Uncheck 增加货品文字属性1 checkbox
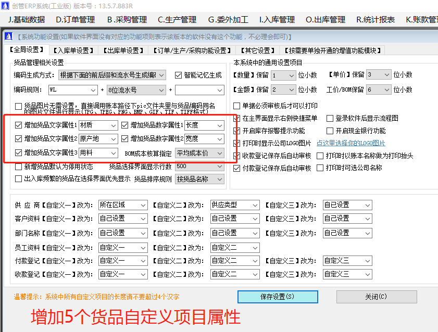Viewport: 438px width, 332px height. [x=18, y=125]
